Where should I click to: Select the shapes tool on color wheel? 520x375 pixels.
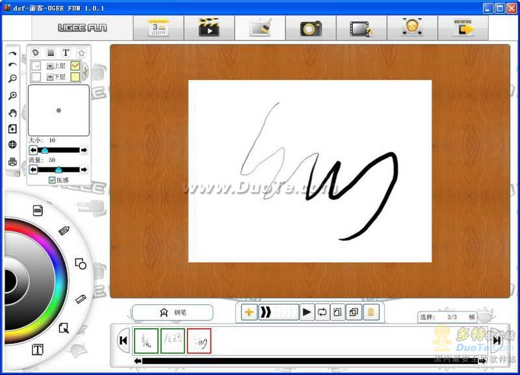(81, 264)
